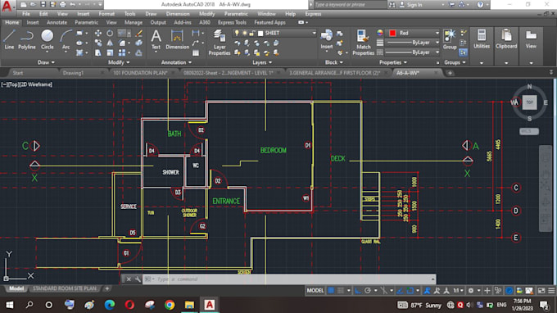Click the object color wheel icon
The height and width of the screenshot is (313, 557).
coord(380,33)
